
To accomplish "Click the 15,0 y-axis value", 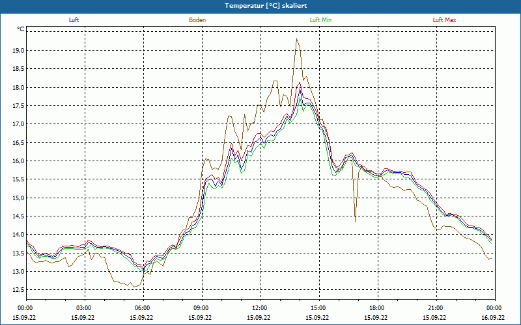I will point(19,198).
